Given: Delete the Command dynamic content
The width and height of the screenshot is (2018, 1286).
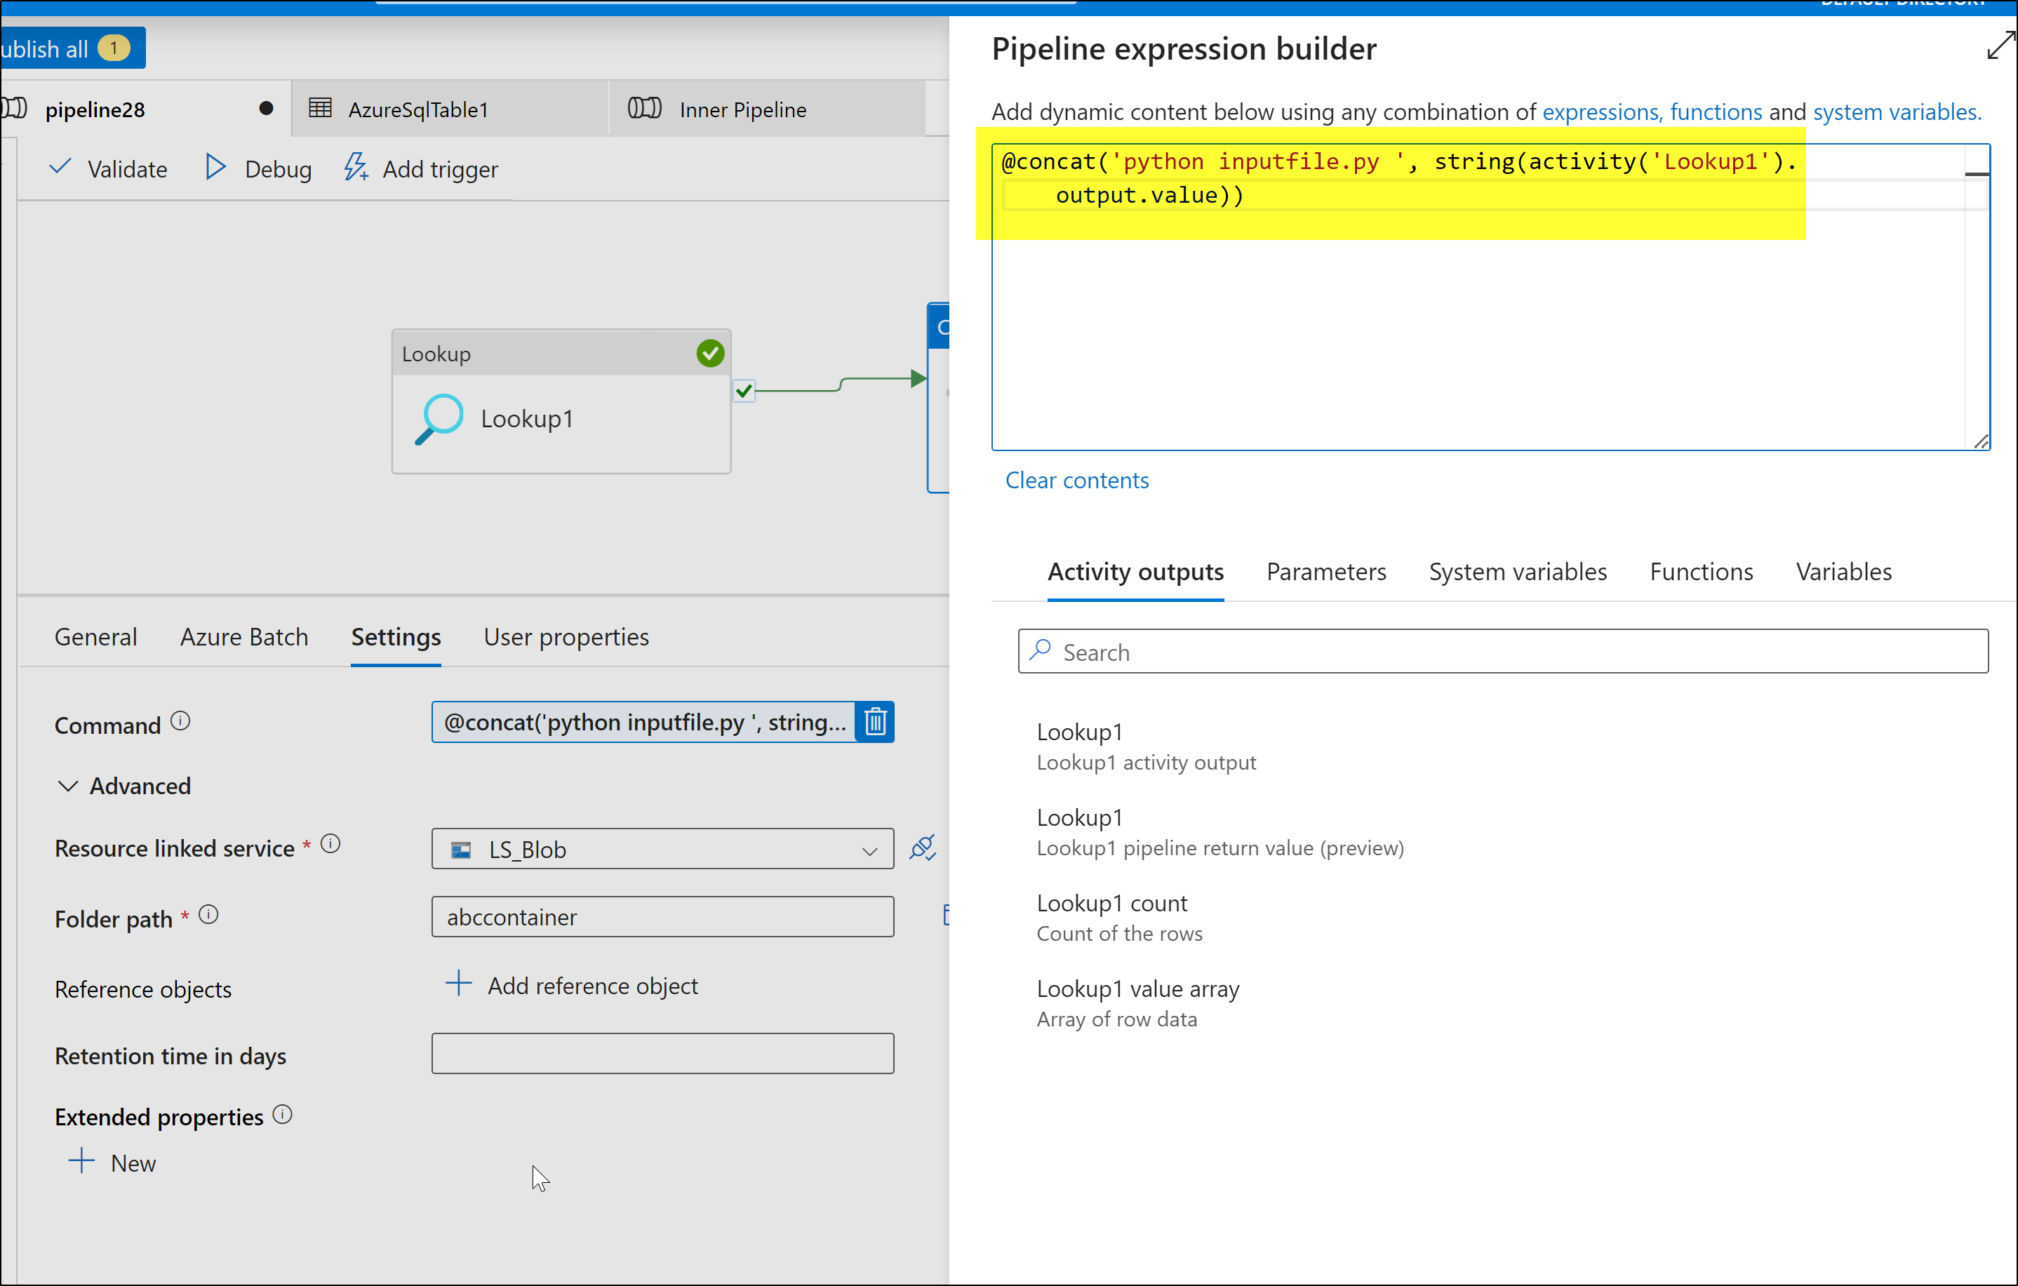Looking at the screenshot, I should pos(875,722).
